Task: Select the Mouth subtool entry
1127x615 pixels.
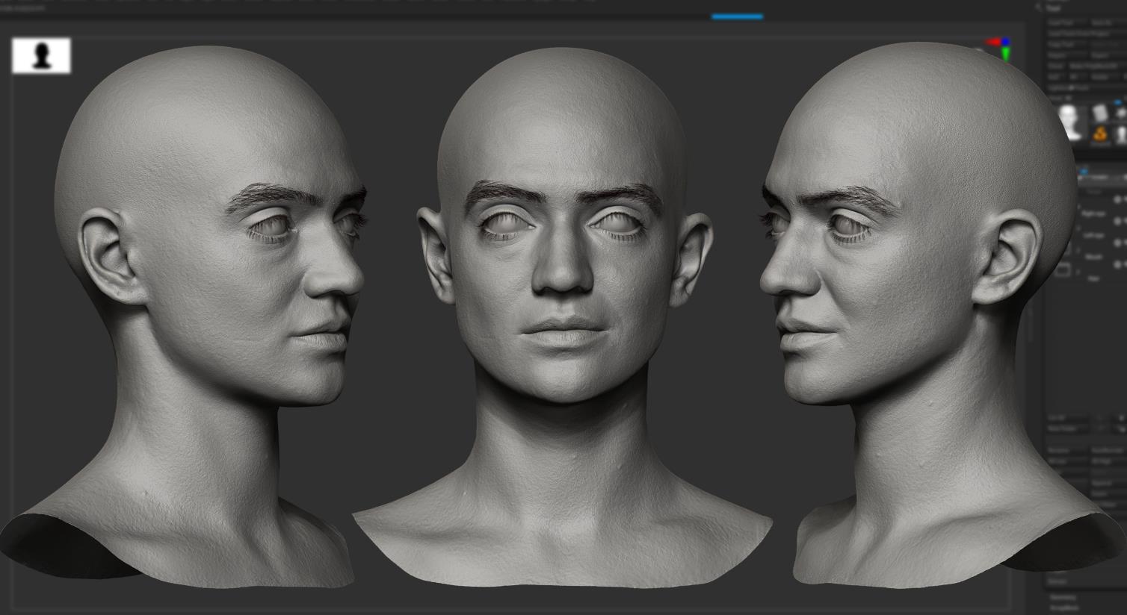Action: tap(1093, 256)
